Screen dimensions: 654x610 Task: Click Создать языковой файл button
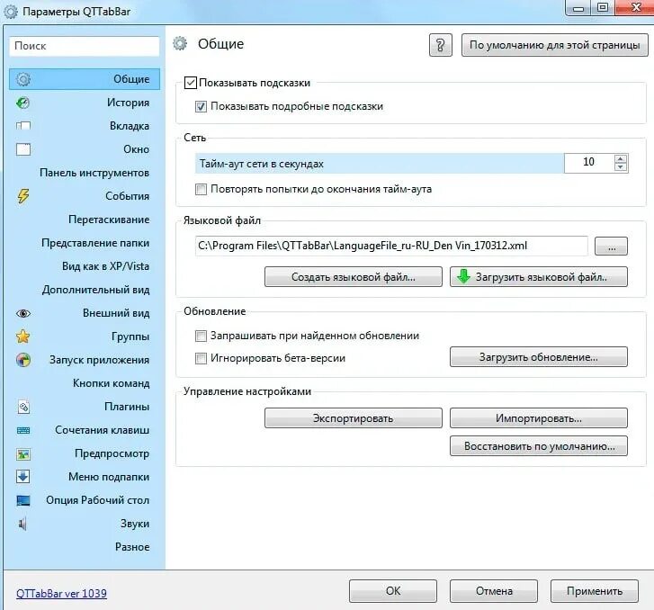point(354,277)
